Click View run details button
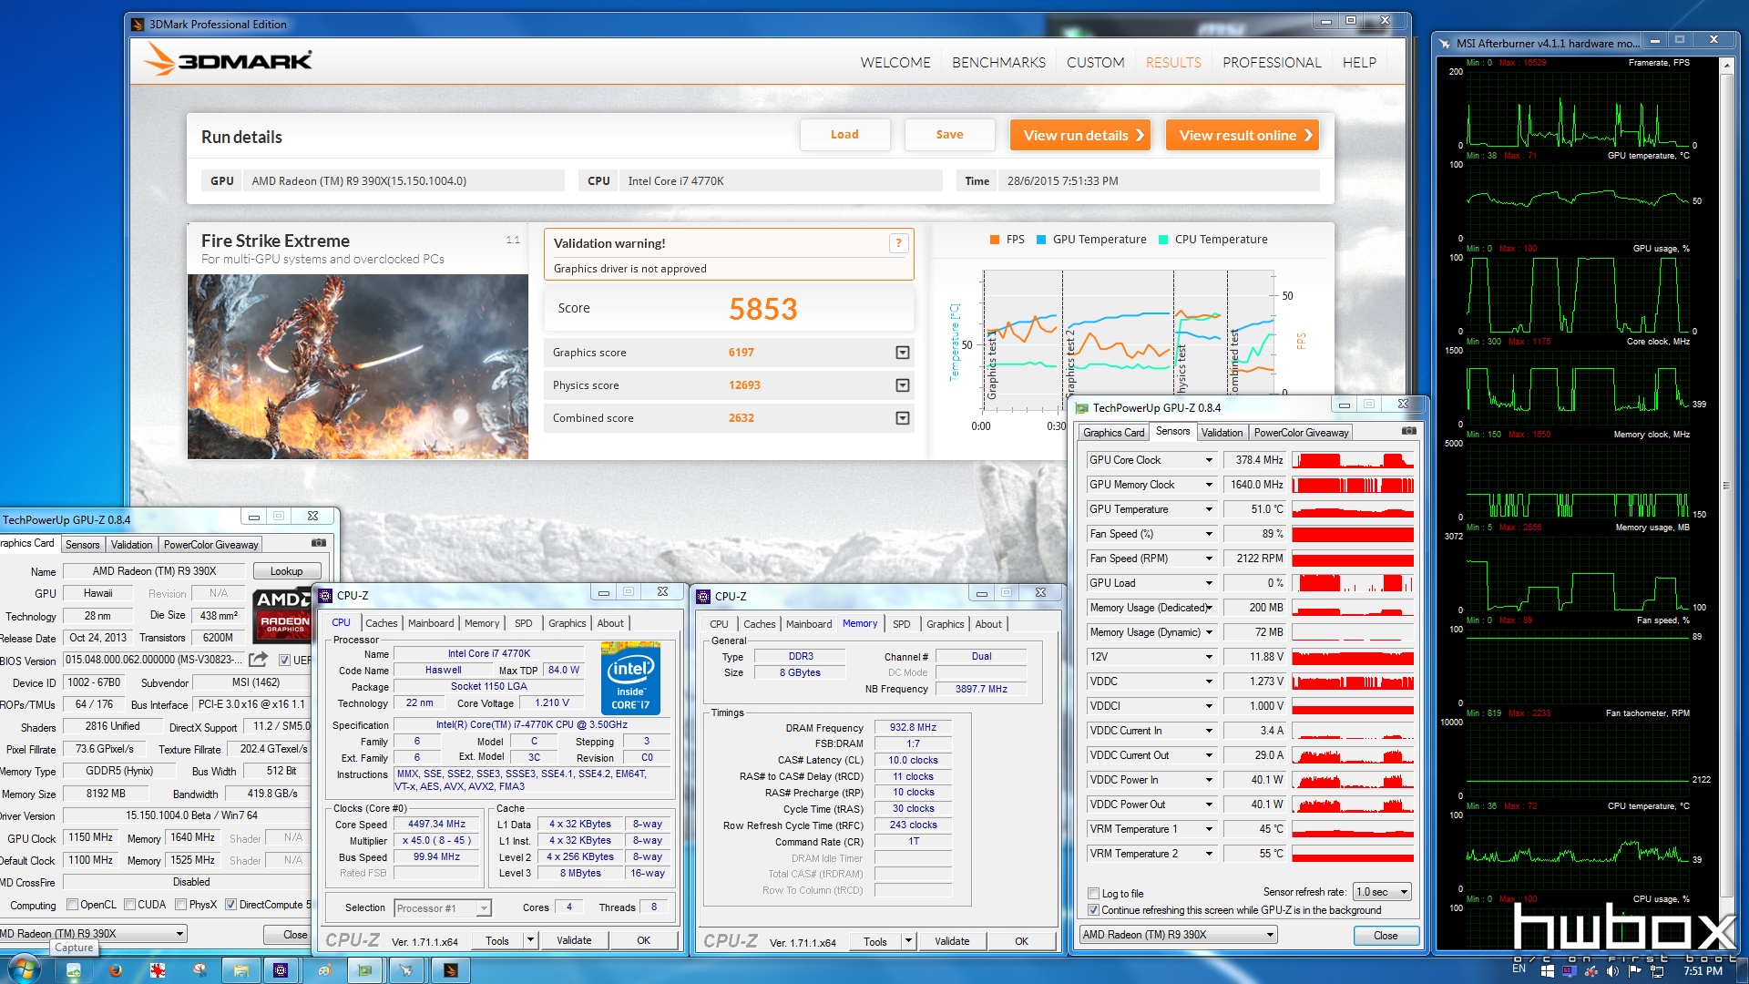This screenshot has width=1749, height=984. pos(1080,135)
